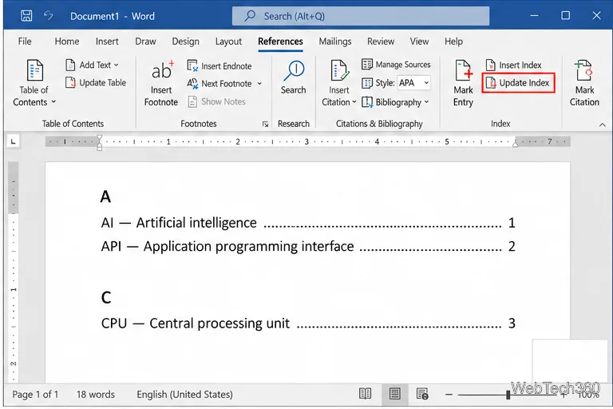Click Page 1 of 1 in status bar
The height and width of the screenshot is (409, 613).
pos(35,395)
